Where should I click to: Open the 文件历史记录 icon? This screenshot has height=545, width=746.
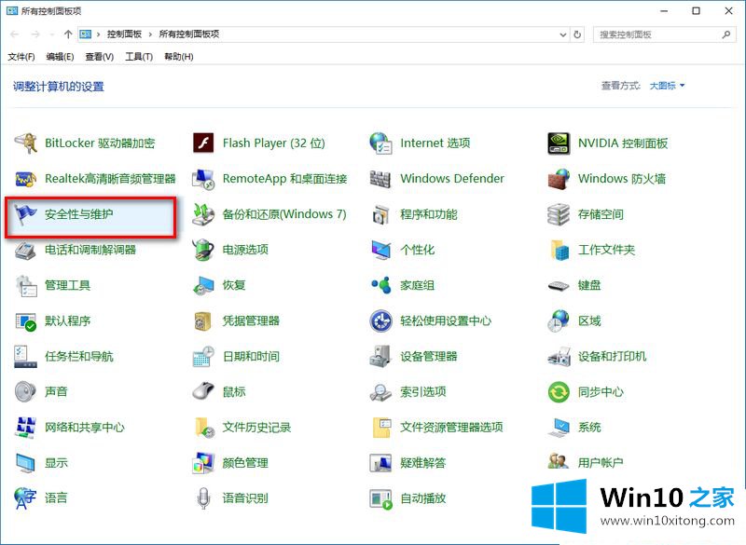(x=204, y=428)
